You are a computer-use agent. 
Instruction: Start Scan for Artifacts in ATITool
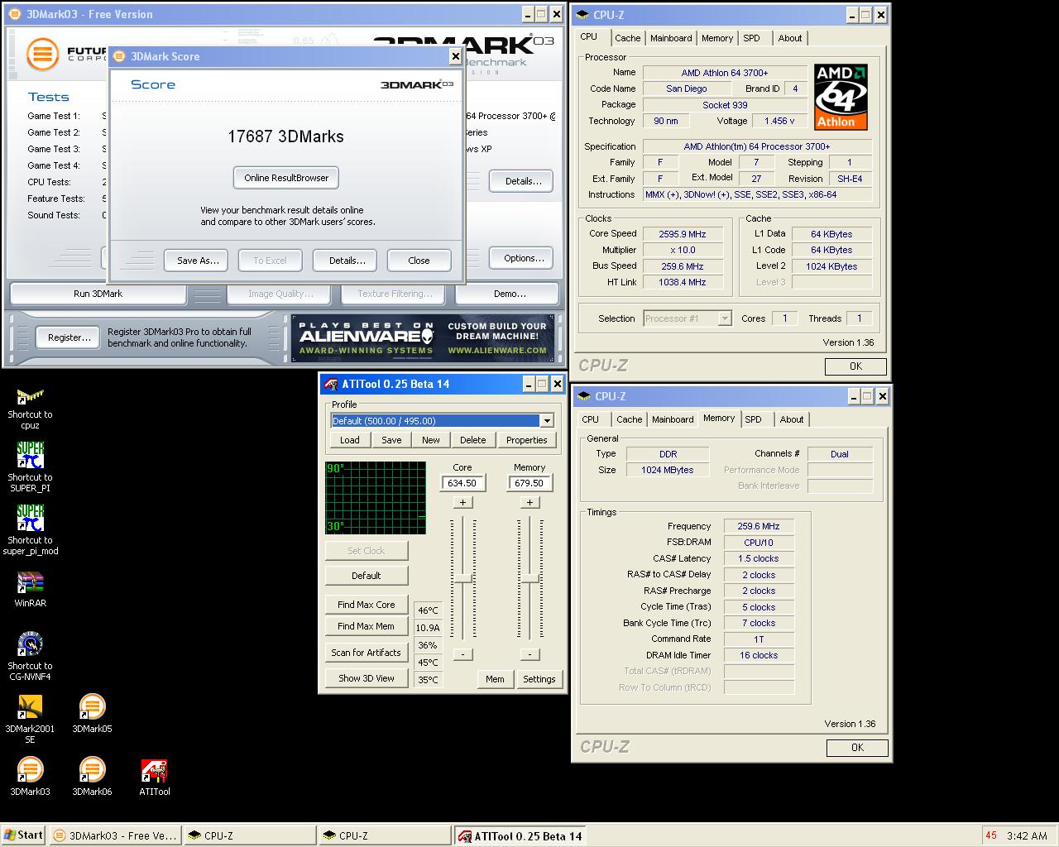367,653
